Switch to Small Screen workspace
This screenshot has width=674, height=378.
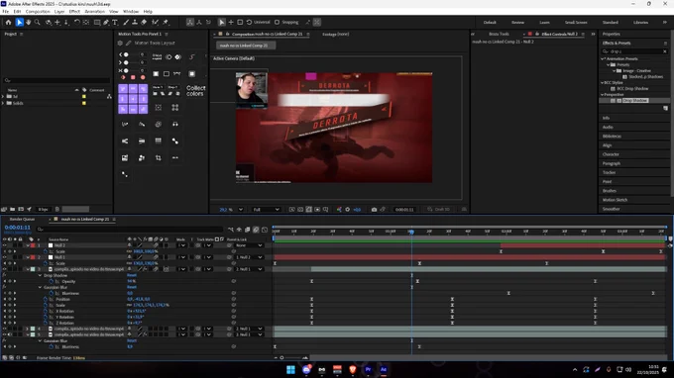point(576,23)
